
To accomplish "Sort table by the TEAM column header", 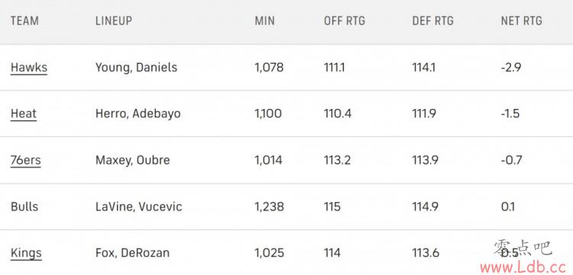I will (24, 21).
